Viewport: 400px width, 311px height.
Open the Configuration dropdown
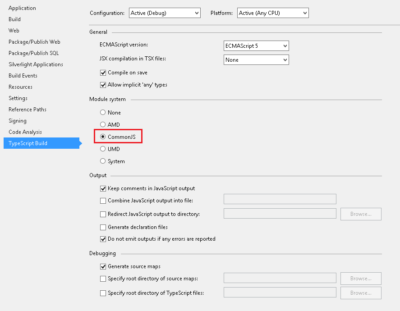[165, 13]
